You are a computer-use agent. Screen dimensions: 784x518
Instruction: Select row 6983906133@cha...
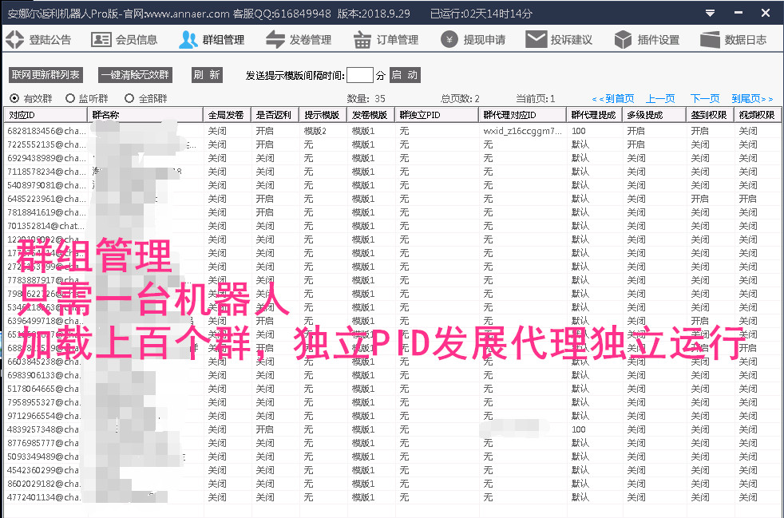coord(393,375)
